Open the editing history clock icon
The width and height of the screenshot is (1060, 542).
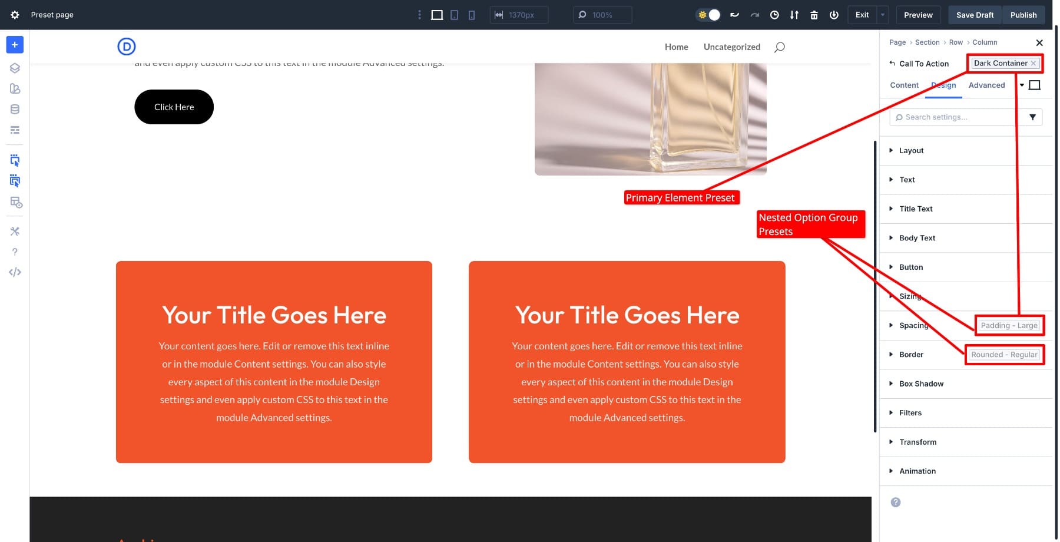click(x=774, y=15)
